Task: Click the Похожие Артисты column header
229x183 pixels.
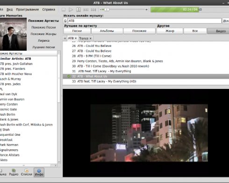Action: [29, 53]
